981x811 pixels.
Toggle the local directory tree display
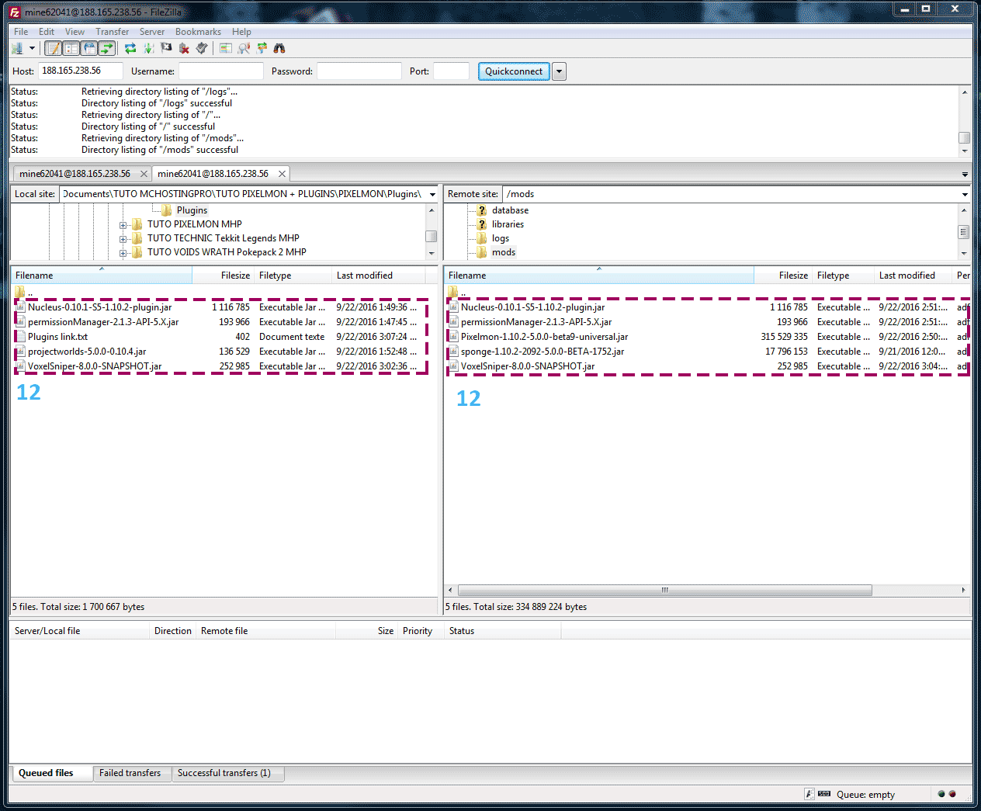tap(71, 49)
